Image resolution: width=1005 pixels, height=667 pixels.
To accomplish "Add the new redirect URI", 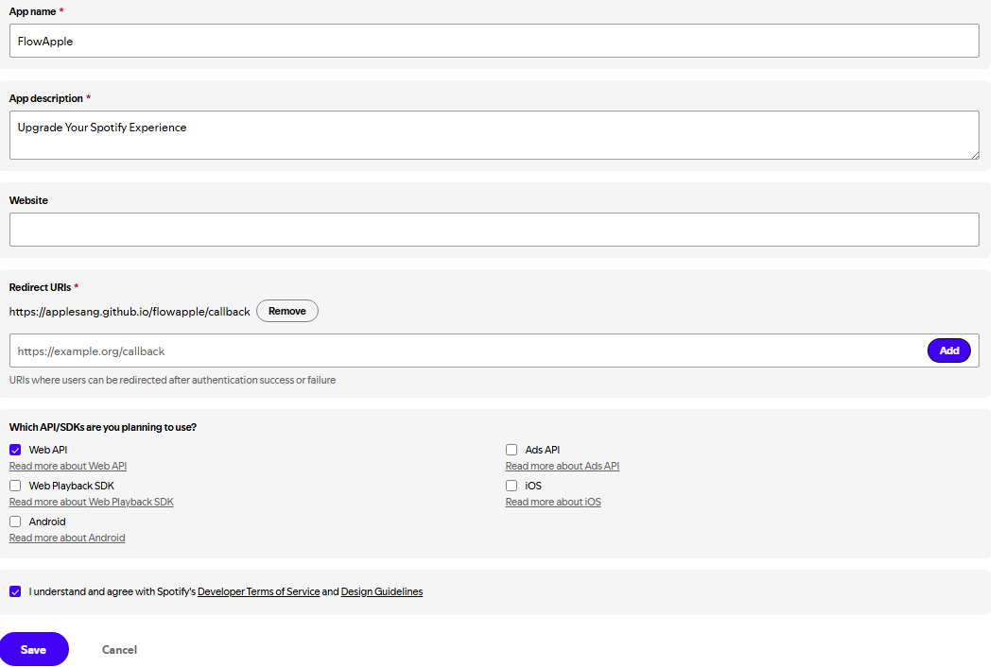I will pos(948,351).
